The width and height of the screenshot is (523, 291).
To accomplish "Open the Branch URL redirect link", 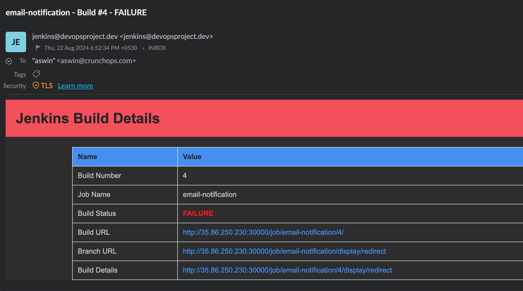I will click(x=284, y=251).
